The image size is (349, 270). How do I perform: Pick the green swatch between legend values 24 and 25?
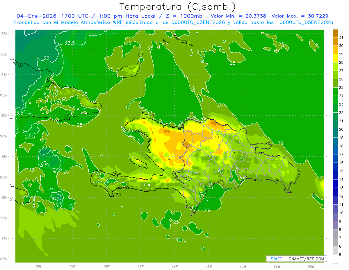click(336, 92)
